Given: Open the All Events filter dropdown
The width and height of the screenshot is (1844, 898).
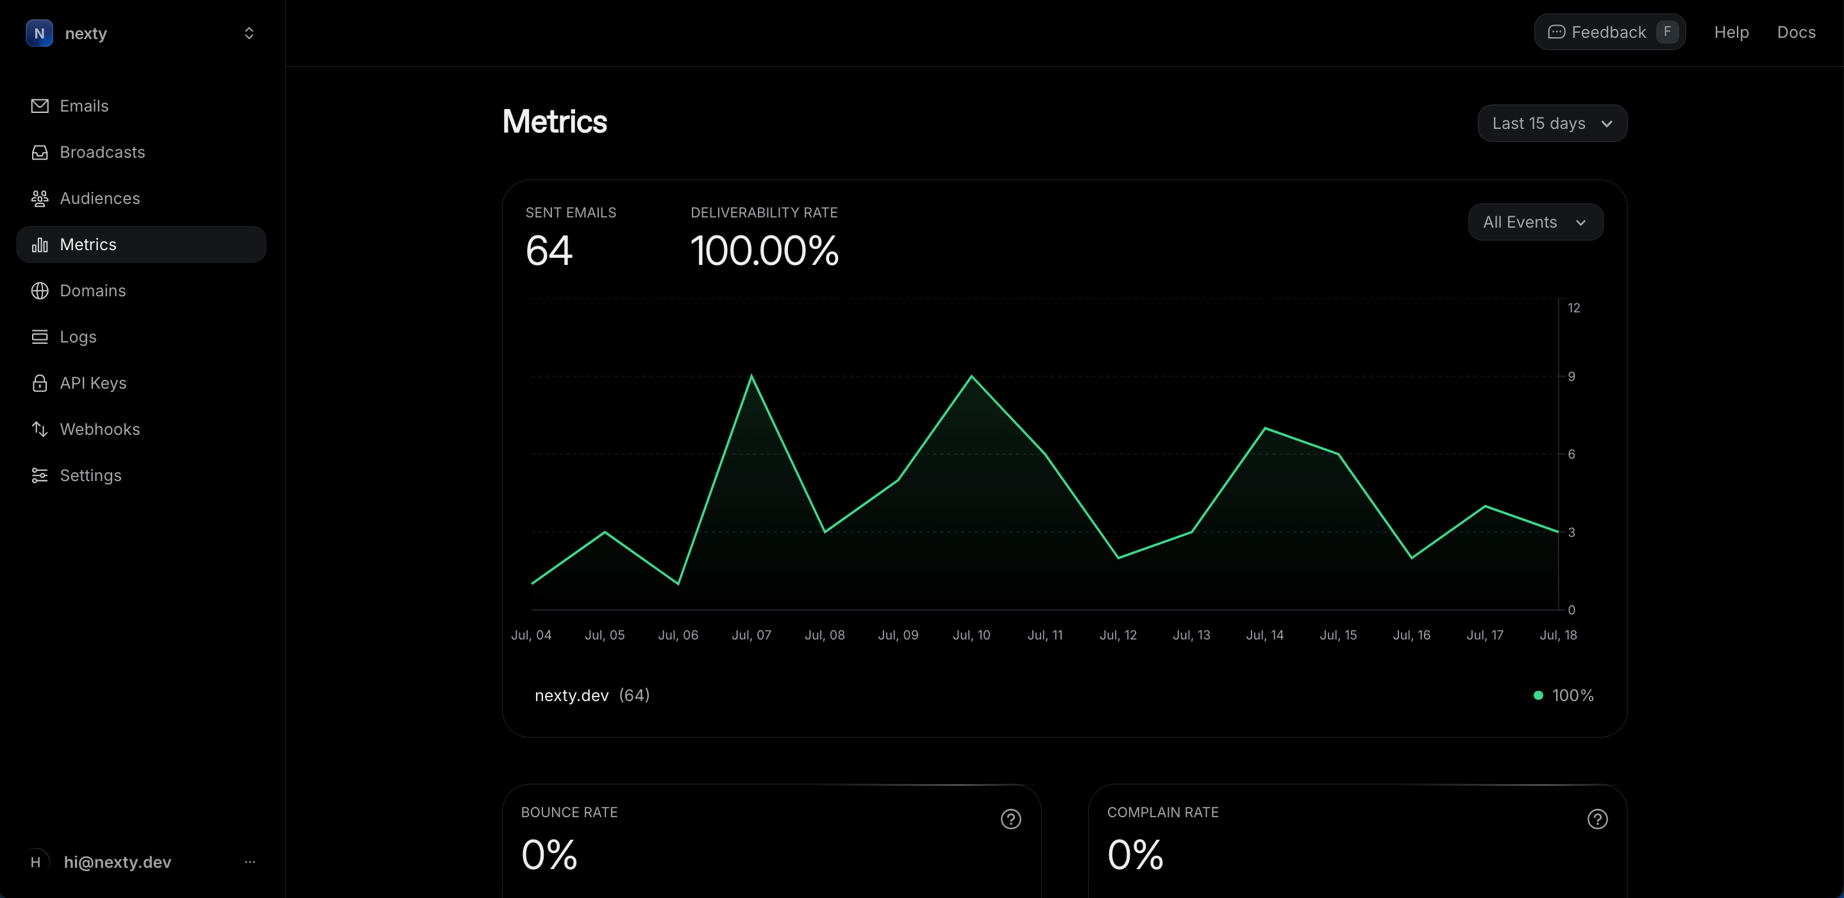Looking at the screenshot, I should pyautogui.click(x=1535, y=222).
